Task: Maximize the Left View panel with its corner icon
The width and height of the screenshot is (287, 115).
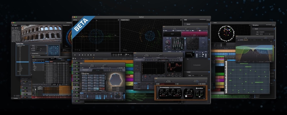Action: point(118,20)
